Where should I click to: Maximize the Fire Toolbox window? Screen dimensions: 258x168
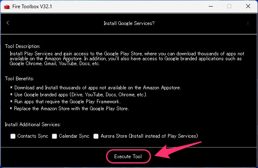(229, 6)
